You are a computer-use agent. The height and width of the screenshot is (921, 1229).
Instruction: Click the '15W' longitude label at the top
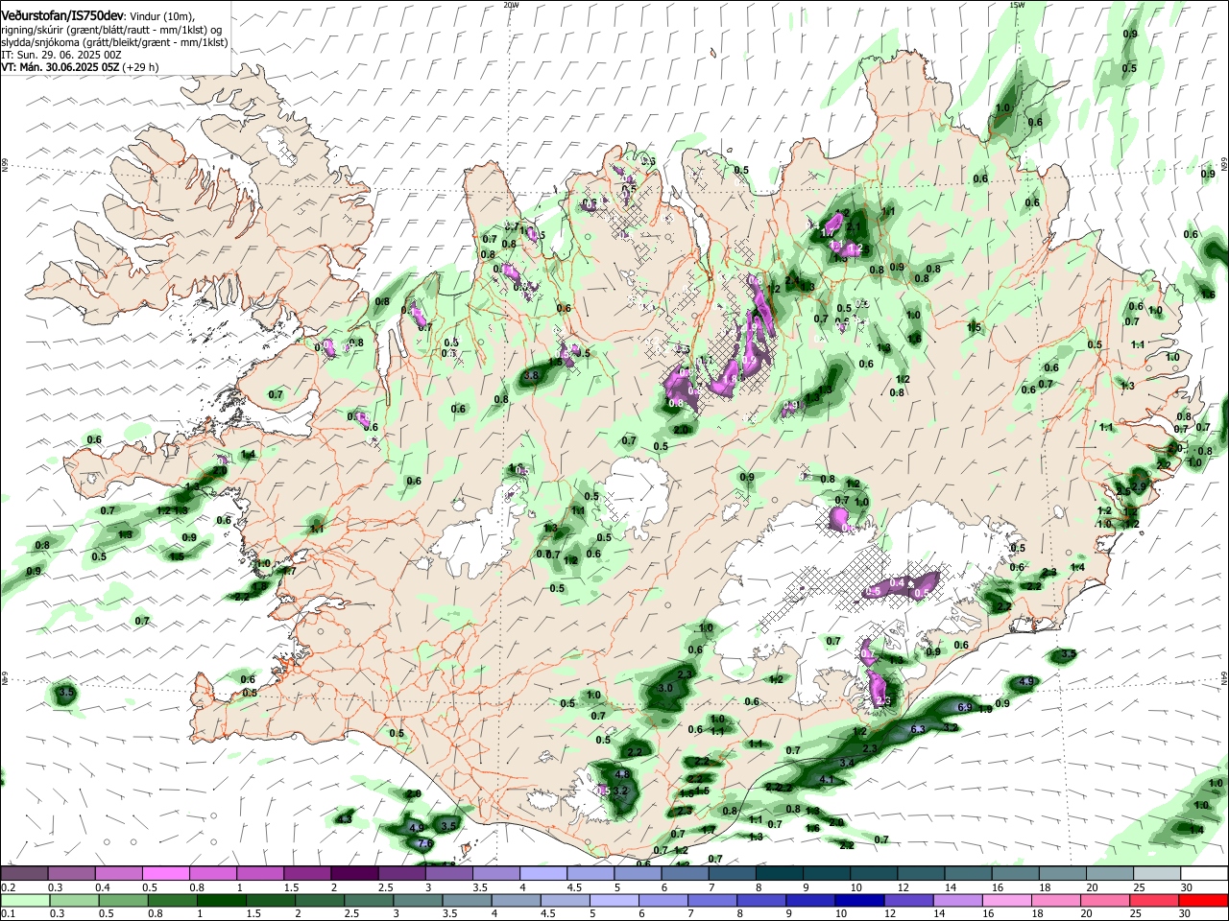1017,5
